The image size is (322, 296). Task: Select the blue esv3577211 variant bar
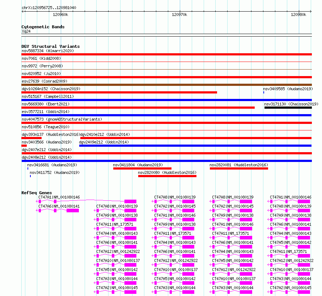pos(166,115)
